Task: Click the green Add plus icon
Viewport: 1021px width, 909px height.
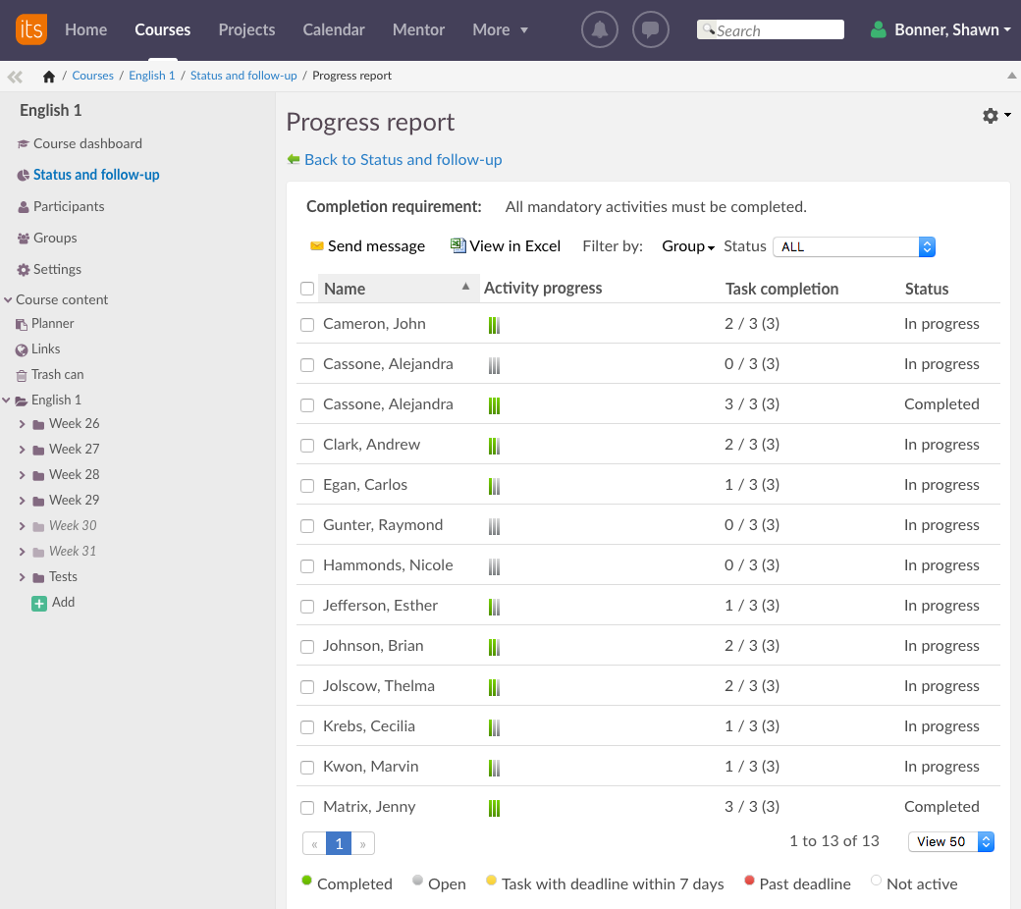Action: [39, 603]
